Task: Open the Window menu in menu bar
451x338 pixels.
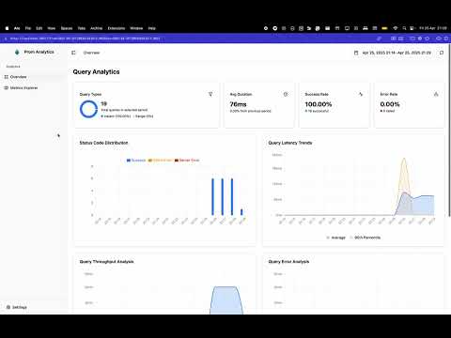Action: coord(136,28)
